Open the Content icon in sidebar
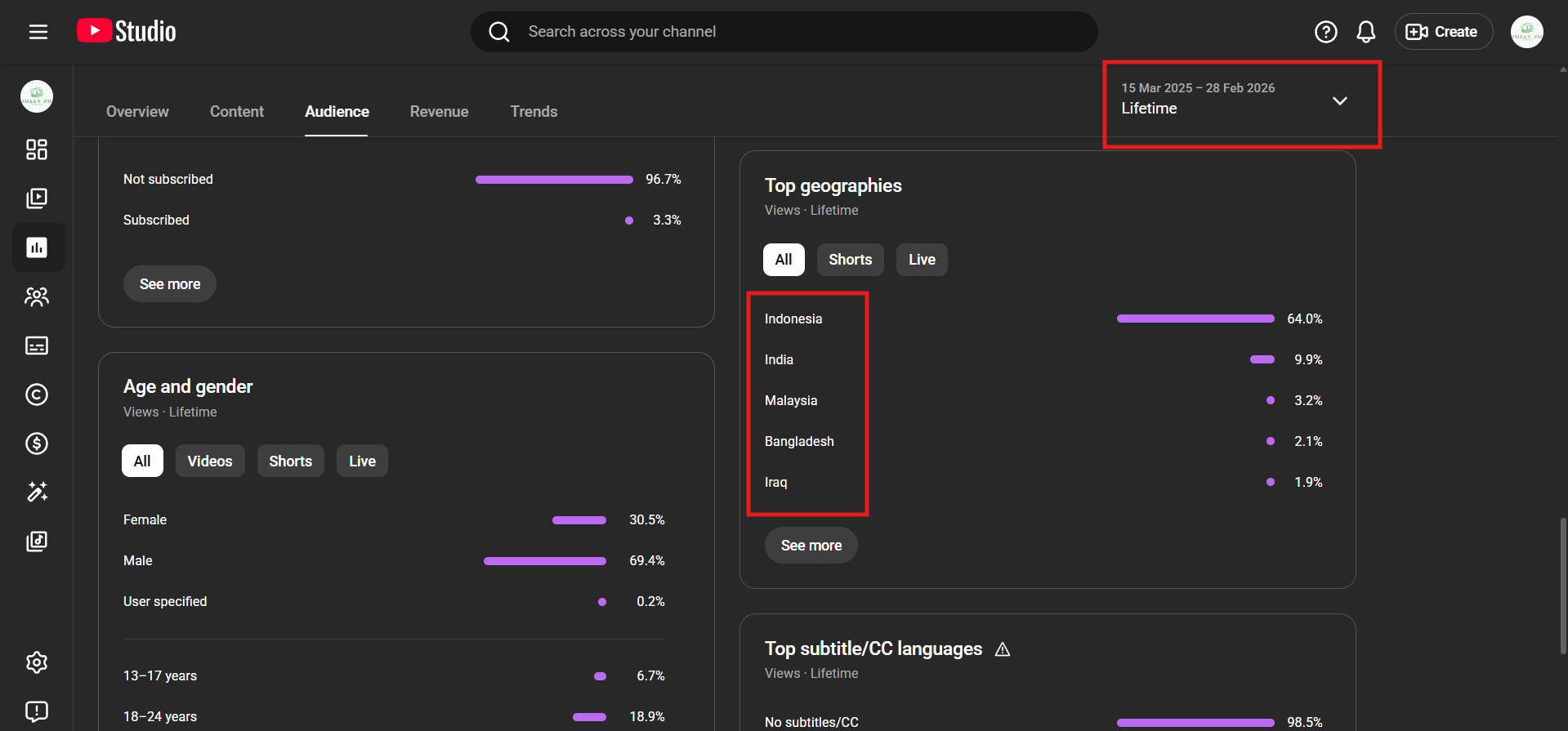The image size is (1568, 731). coord(37,198)
